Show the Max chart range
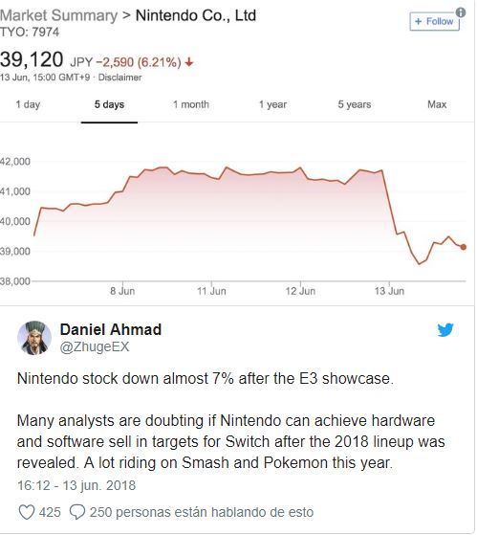This screenshot has width=477, height=535. 437,104
